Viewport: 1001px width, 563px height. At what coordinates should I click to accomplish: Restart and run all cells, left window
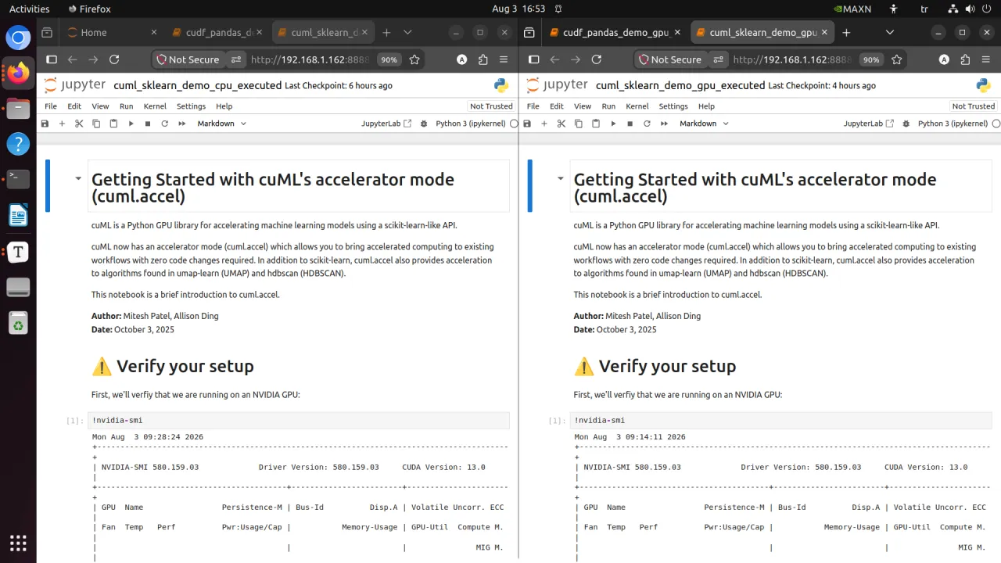click(x=181, y=124)
